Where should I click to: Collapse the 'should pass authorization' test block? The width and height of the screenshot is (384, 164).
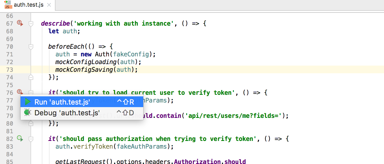tap(31, 139)
